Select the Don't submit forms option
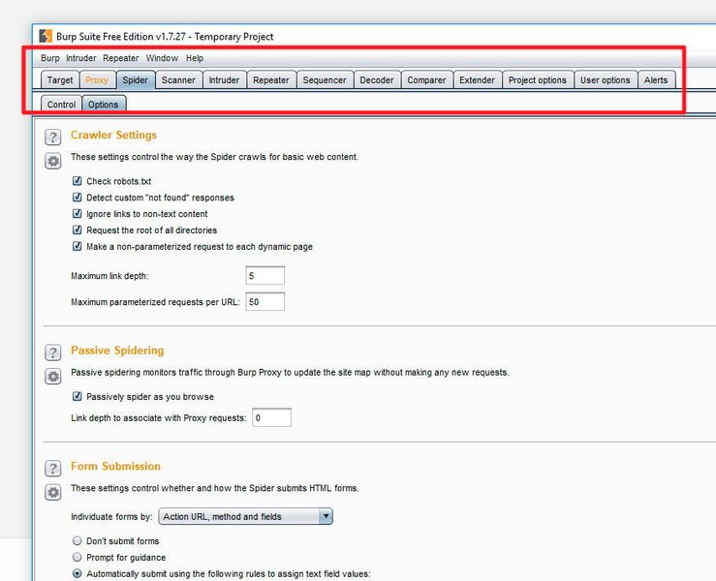This screenshot has height=581, width=716. pyautogui.click(x=78, y=541)
